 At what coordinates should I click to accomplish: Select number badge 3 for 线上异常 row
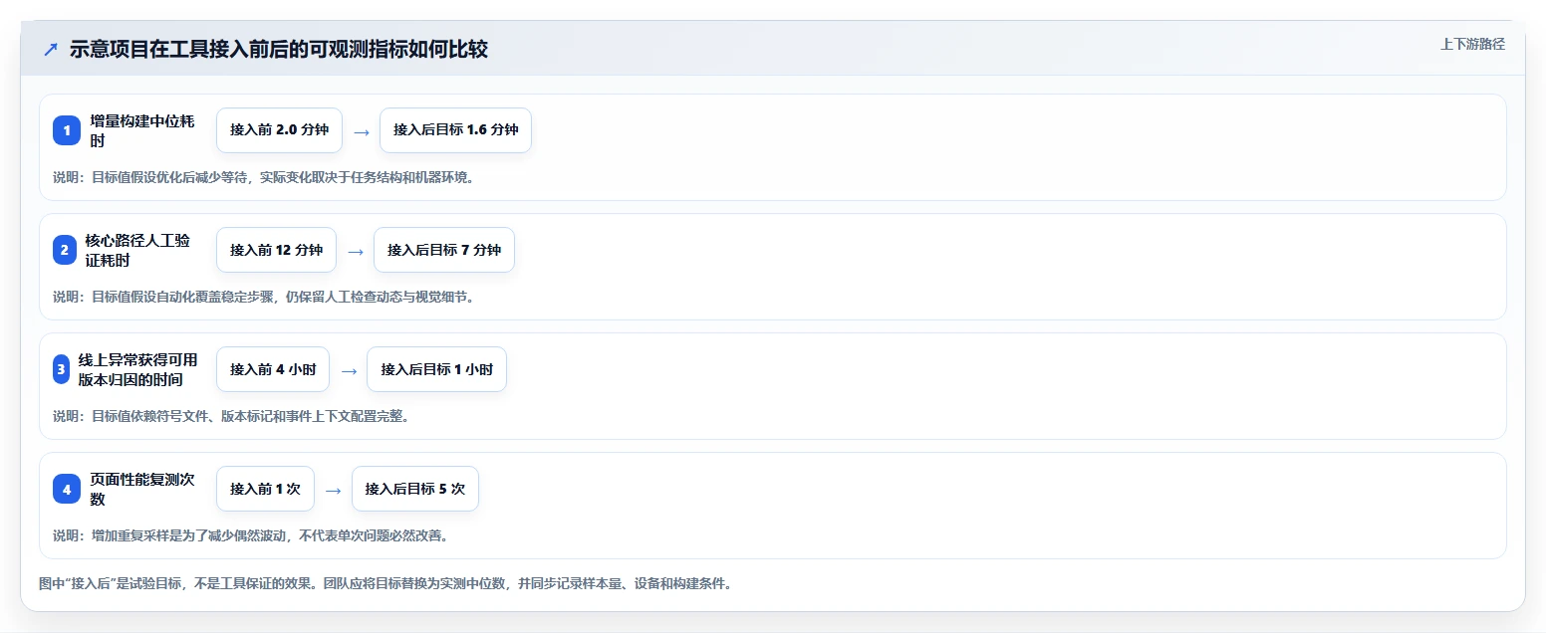tap(61, 369)
